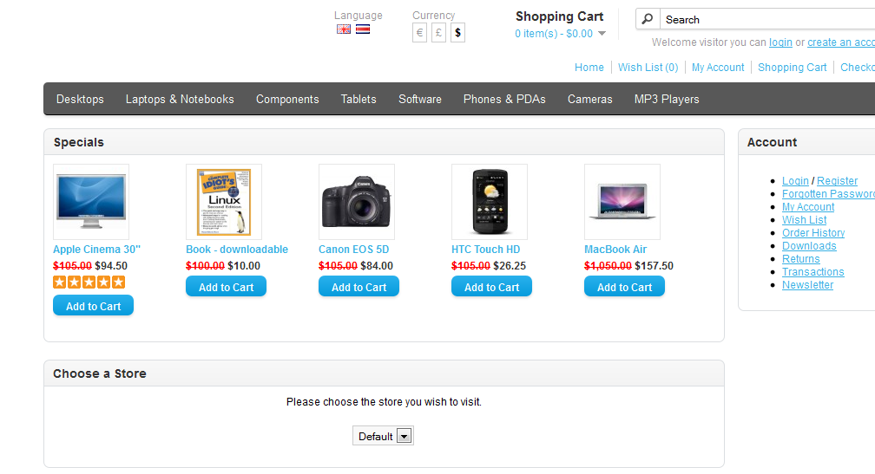875x474 pixels.
Task: Open the Cameras category menu
Action: click(590, 99)
